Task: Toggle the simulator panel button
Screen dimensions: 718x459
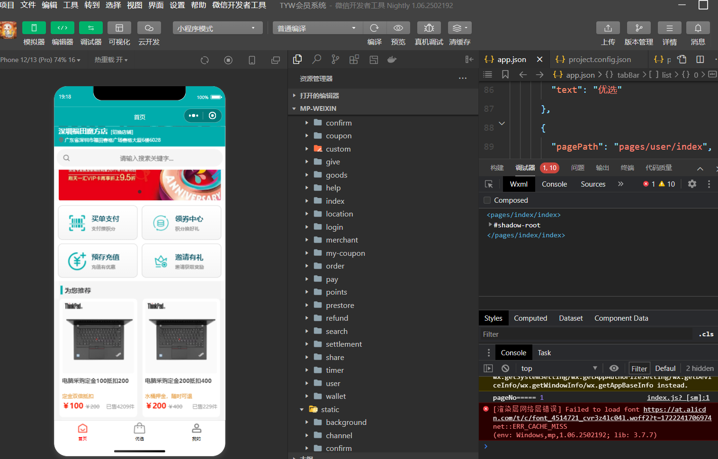Action: 34,28
